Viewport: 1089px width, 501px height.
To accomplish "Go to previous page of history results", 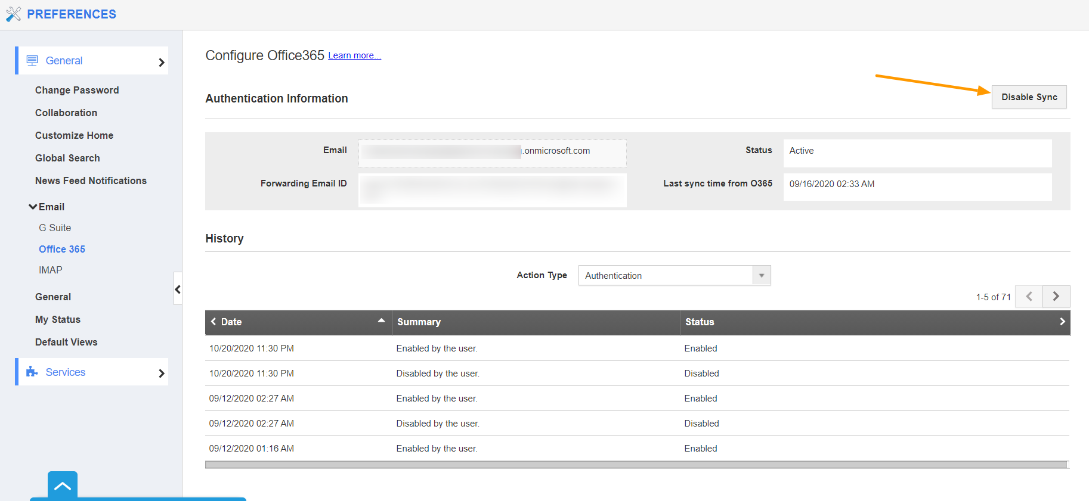I will (x=1029, y=297).
